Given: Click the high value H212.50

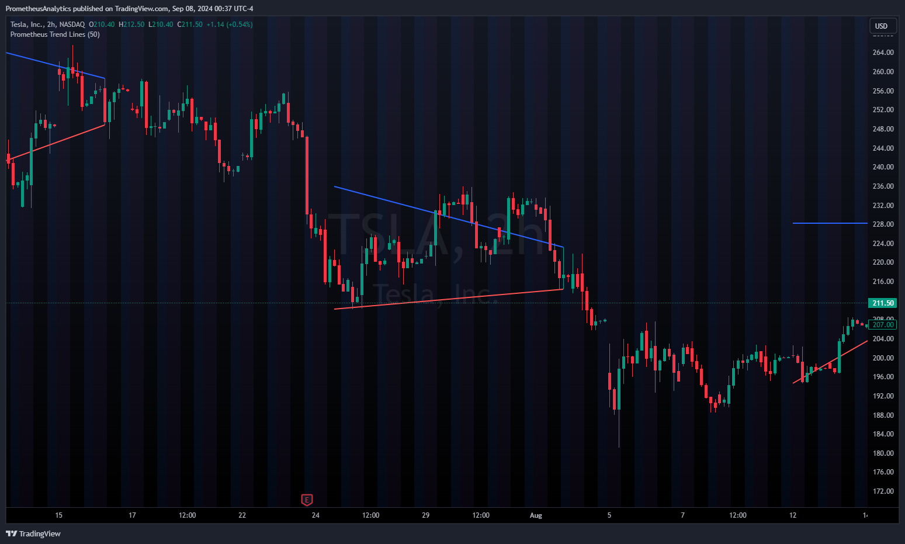Looking at the screenshot, I should tap(131, 25).
